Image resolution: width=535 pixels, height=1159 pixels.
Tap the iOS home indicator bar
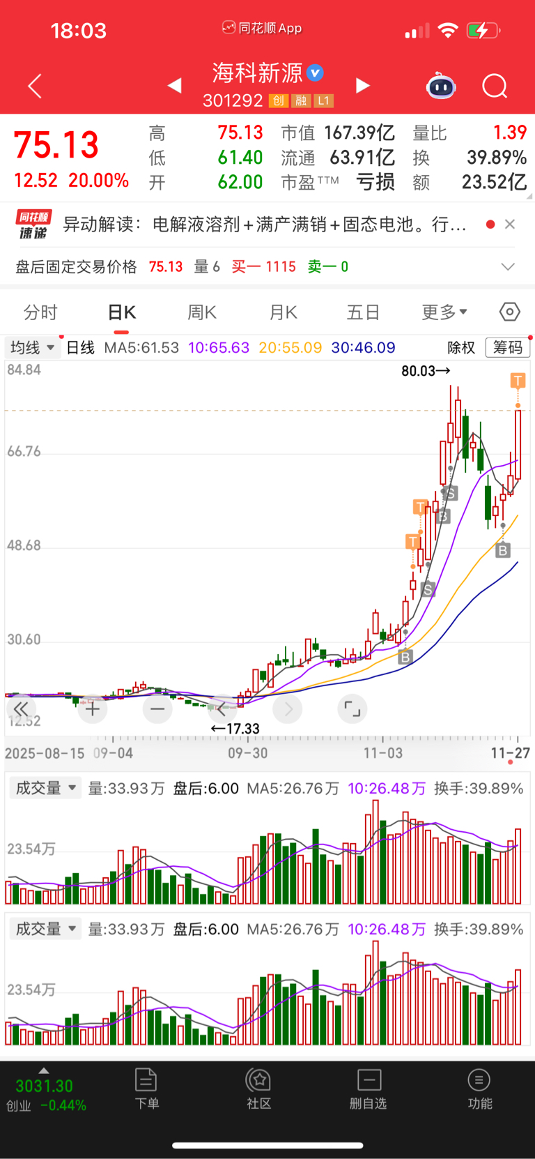point(267,1145)
